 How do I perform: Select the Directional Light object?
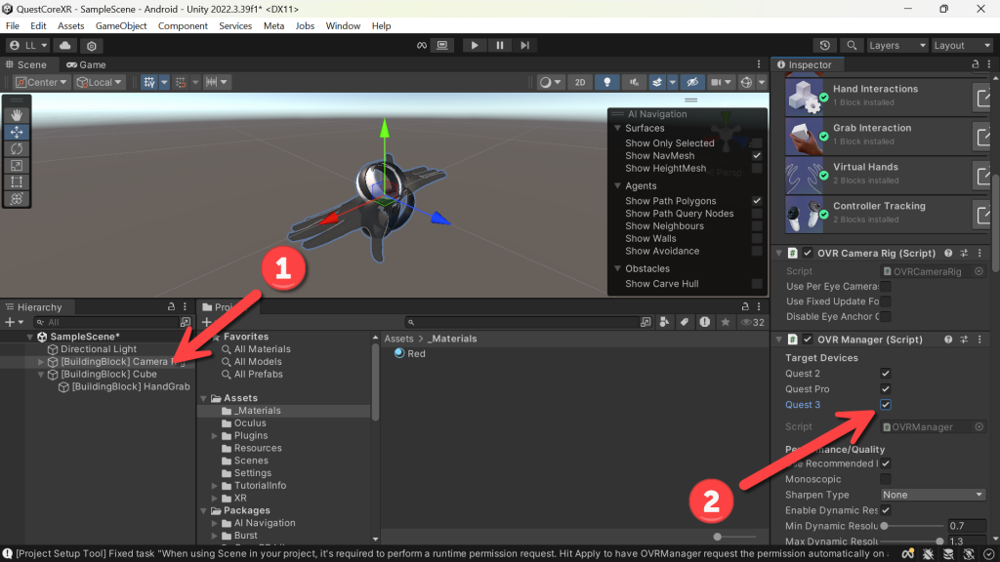pos(99,349)
